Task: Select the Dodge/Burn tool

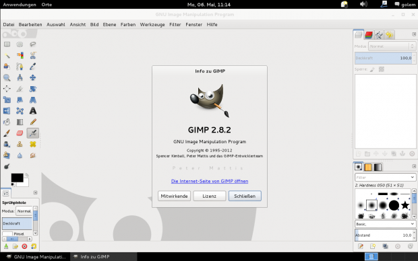Action: pos(7,167)
